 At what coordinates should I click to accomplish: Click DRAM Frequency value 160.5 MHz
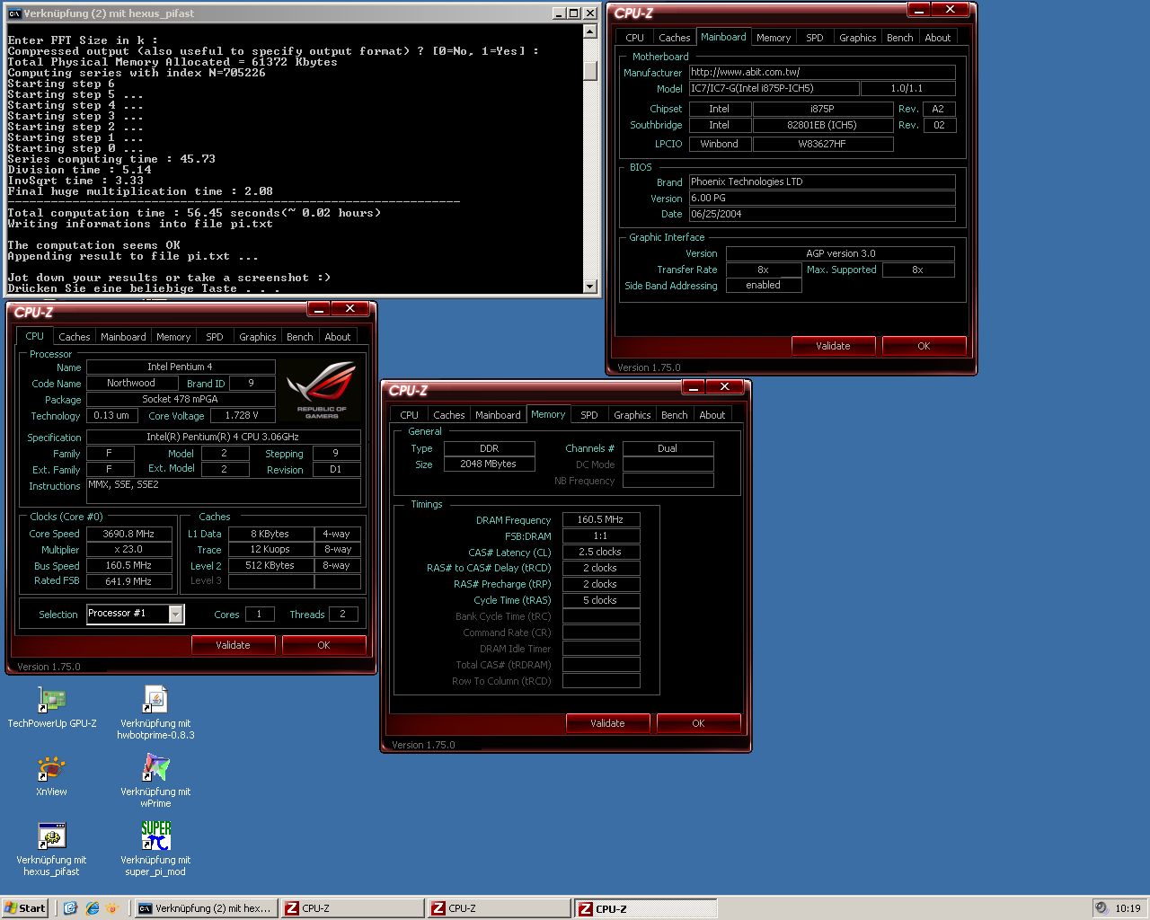point(601,519)
